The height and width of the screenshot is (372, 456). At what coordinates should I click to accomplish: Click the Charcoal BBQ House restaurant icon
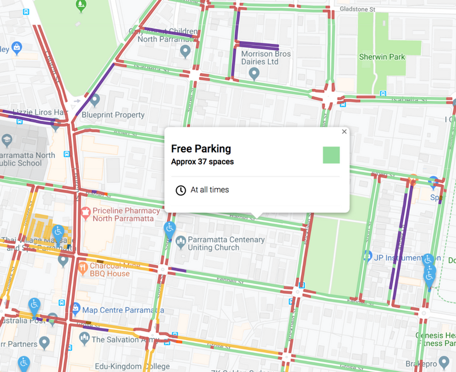[83, 269]
